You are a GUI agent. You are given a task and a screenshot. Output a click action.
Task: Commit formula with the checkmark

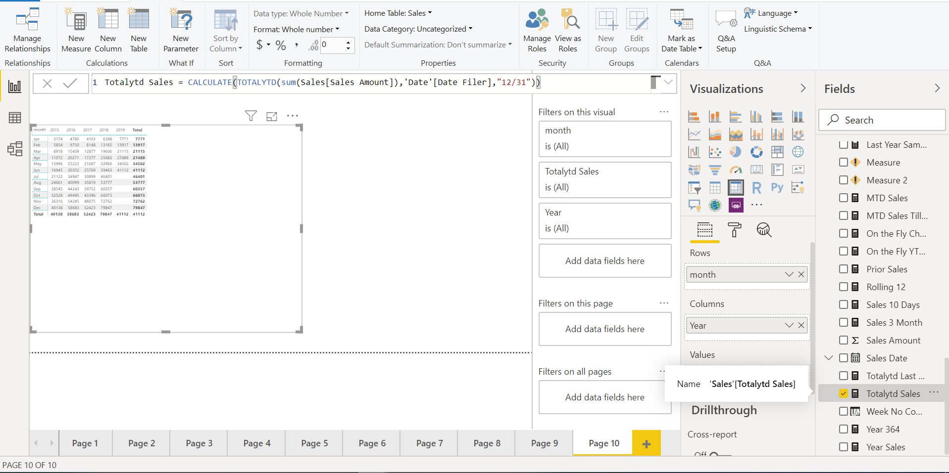[70, 83]
